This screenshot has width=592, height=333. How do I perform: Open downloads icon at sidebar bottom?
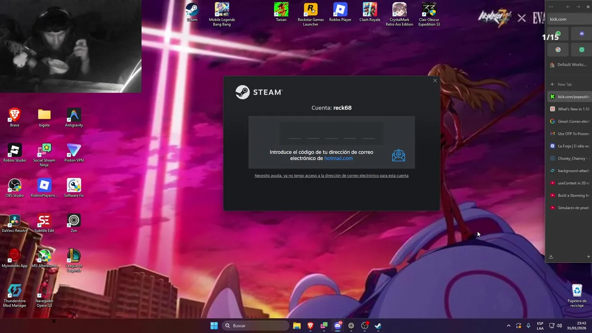[551, 257]
